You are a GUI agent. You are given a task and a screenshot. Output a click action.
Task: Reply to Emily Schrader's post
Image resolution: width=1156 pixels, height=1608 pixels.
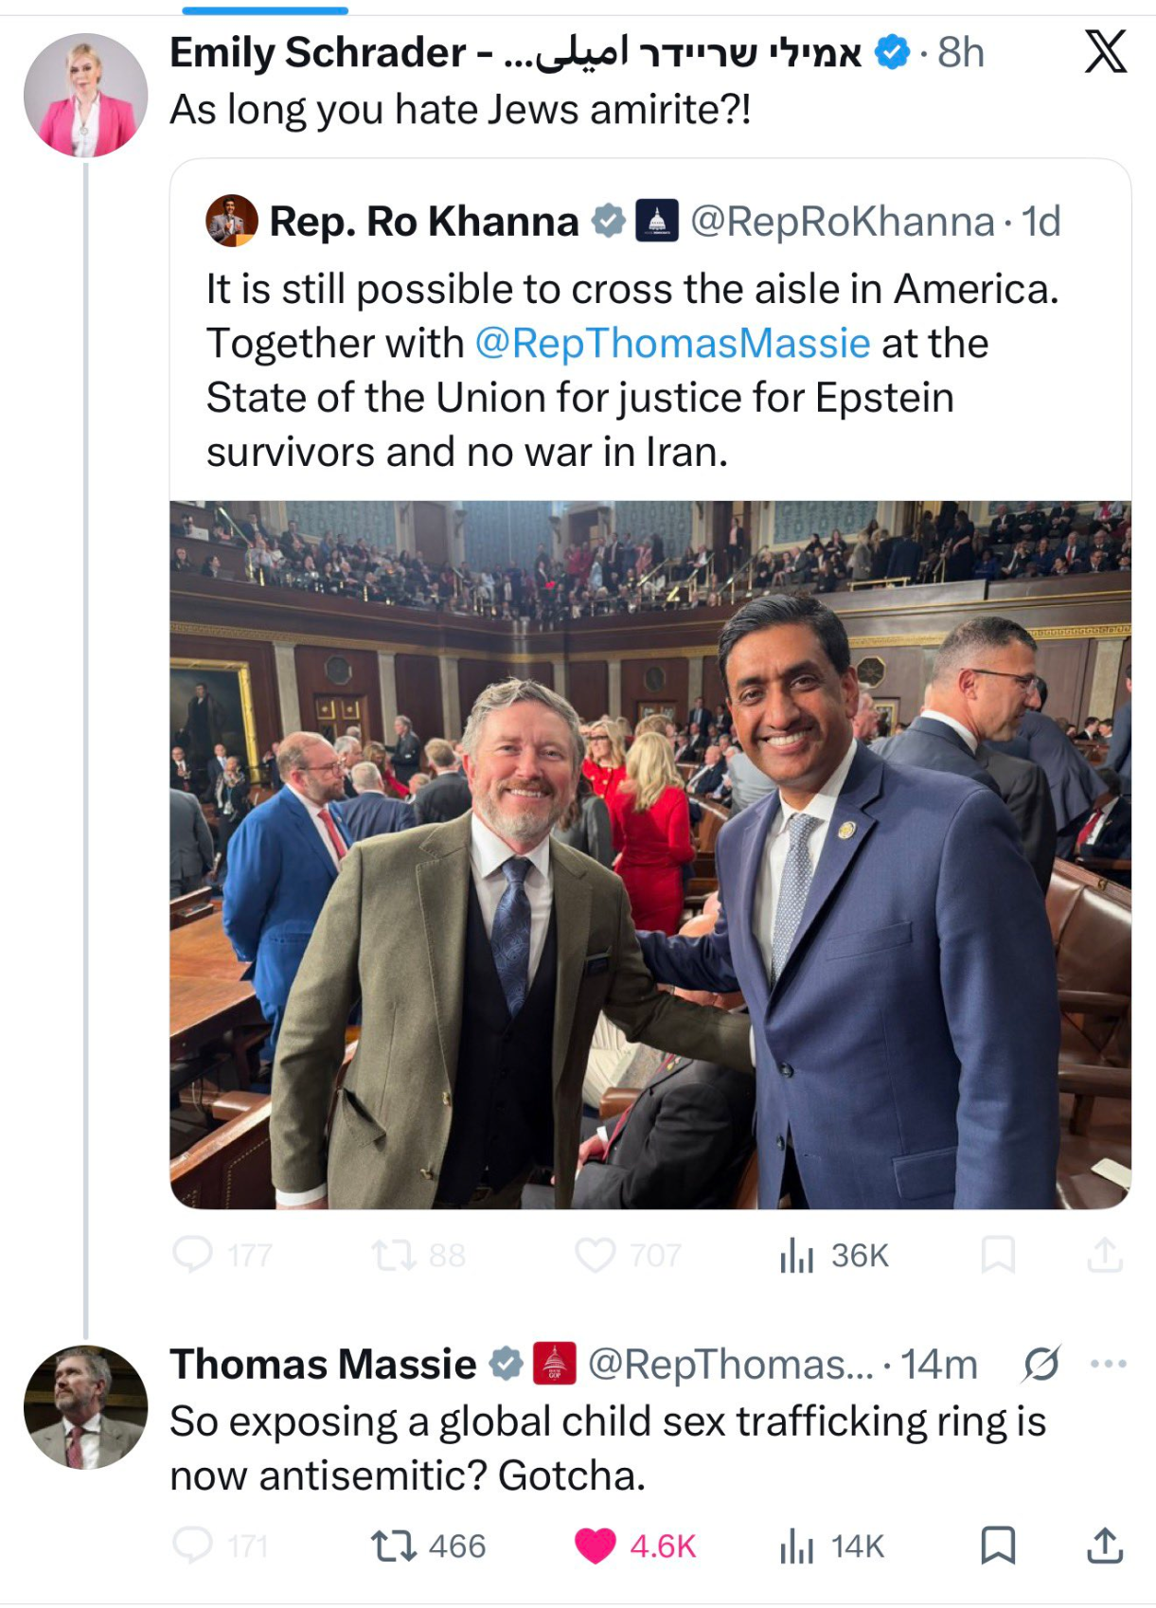coord(193,1255)
